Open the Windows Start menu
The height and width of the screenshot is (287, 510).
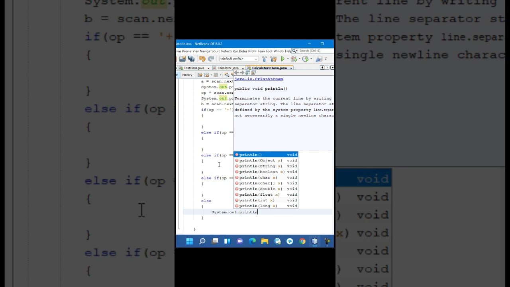click(190, 241)
